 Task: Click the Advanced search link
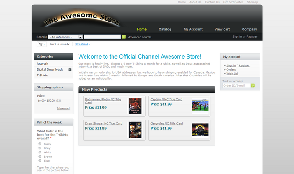[x=140, y=37]
